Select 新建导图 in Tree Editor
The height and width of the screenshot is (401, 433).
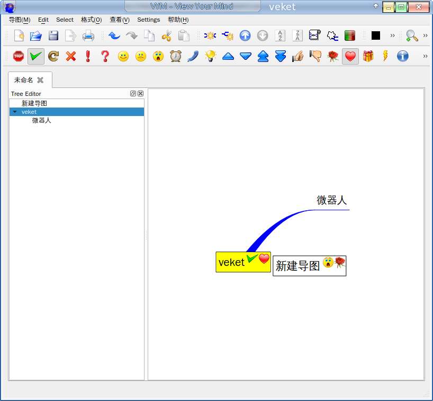(x=34, y=103)
